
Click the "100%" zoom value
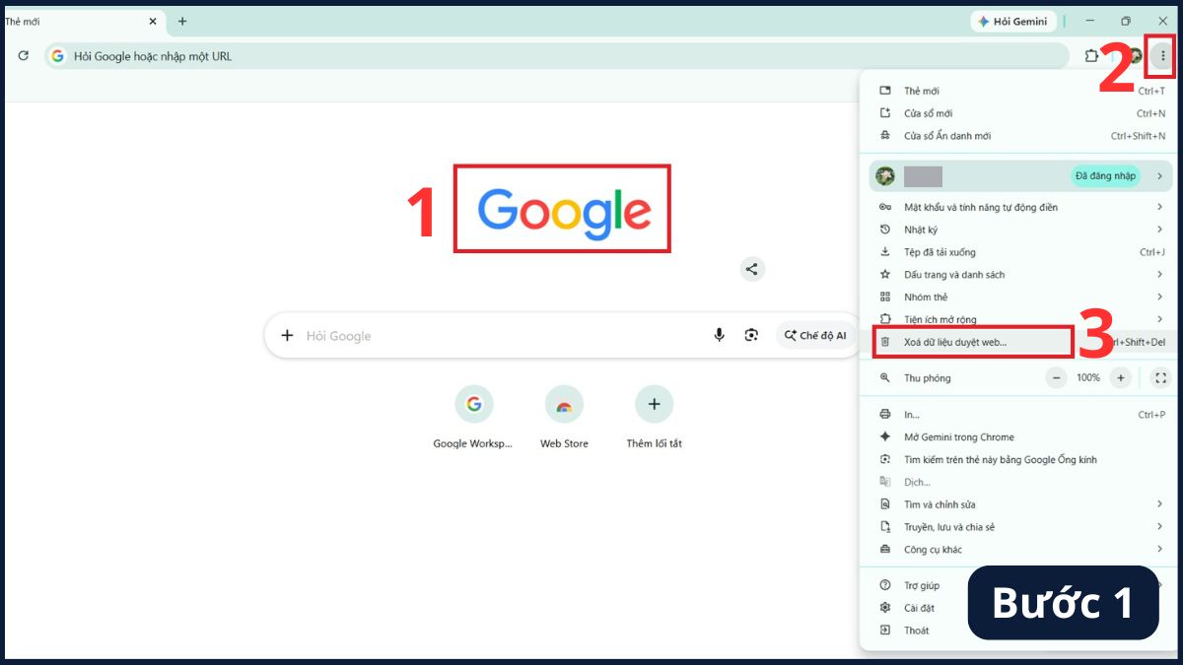point(1088,378)
